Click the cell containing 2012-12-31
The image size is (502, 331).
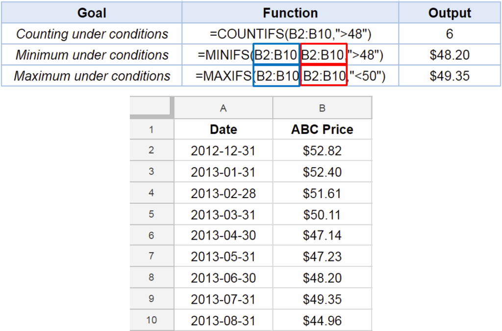point(223,151)
